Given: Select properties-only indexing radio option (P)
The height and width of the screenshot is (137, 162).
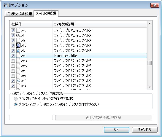Looking at the screenshot, I should coord(16,99).
